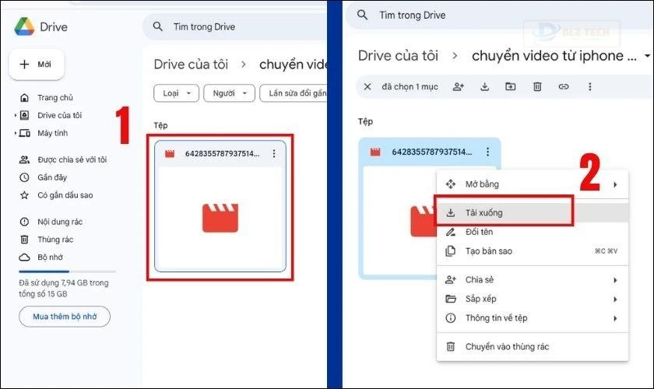Choose Tải xuống in the context menu
The image size is (654, 389).
pyautogui.click(x=533, y=212)
